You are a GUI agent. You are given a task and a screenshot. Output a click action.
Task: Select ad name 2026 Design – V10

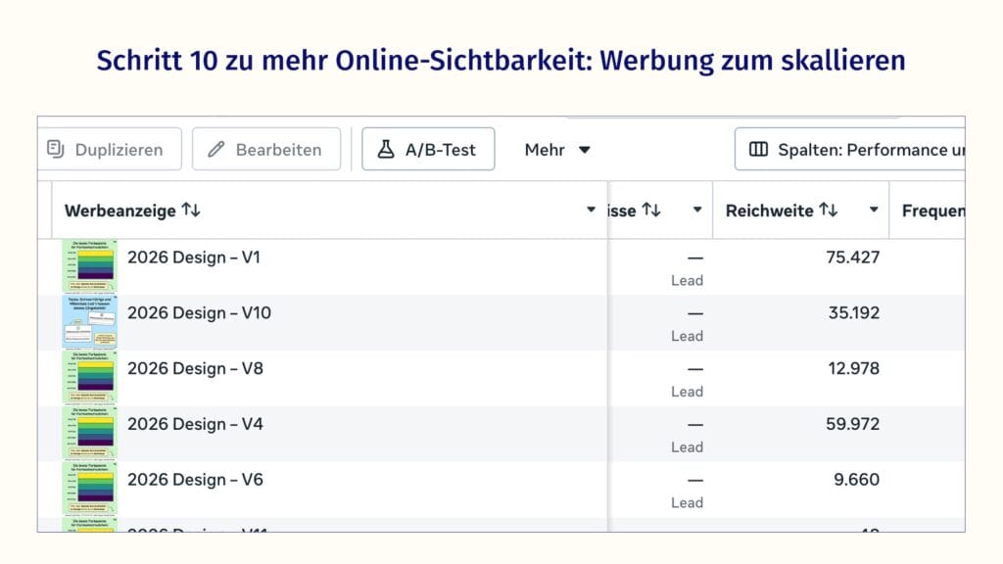[x=199, y=312]
